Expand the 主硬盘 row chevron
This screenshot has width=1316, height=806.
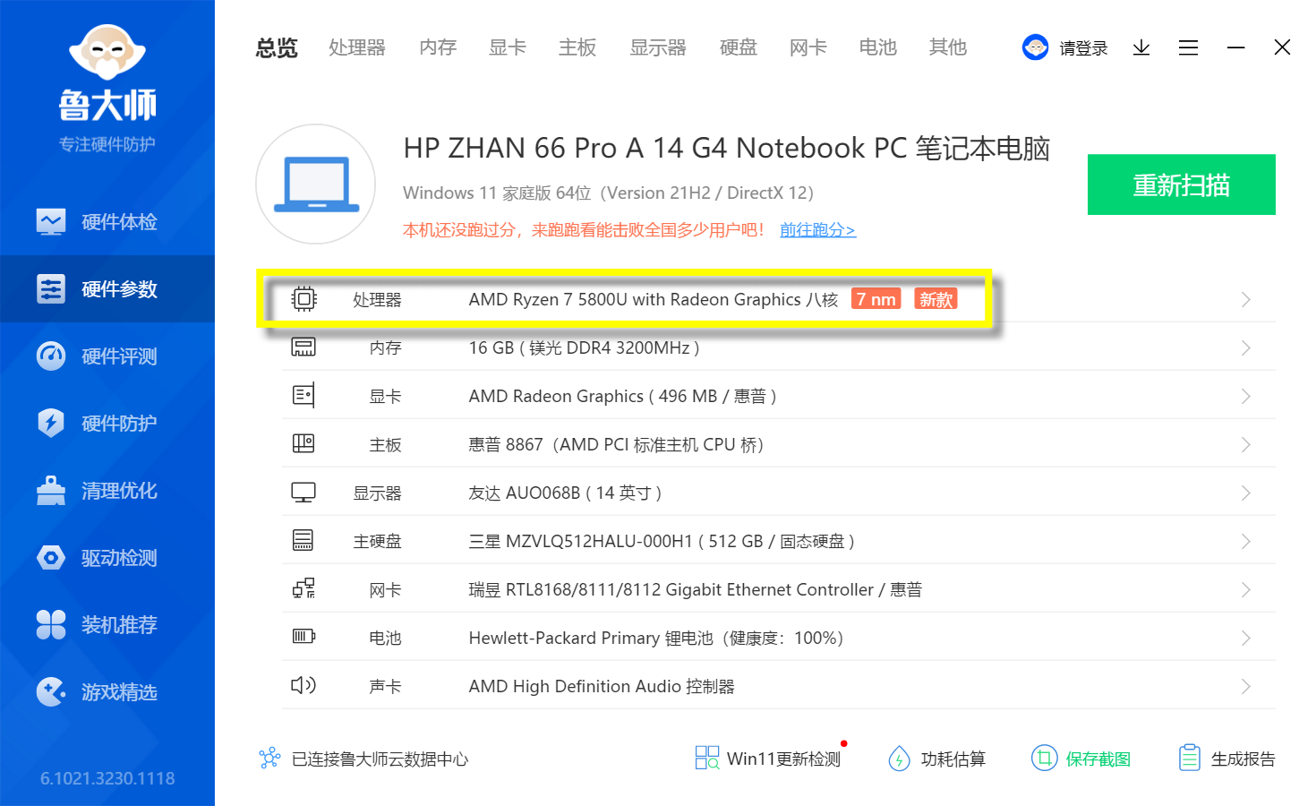coord(1245,541)
